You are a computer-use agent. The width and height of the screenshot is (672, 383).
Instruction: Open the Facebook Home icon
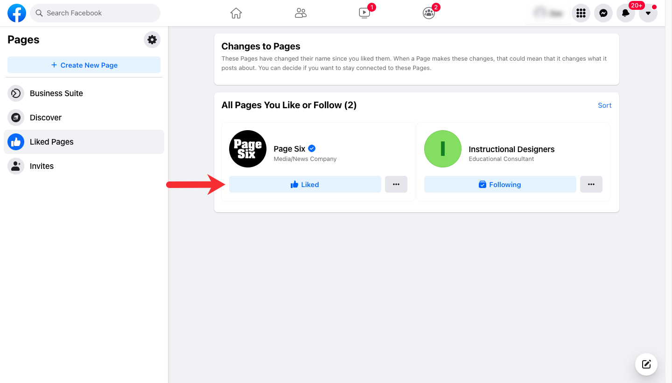click(236, 13)
